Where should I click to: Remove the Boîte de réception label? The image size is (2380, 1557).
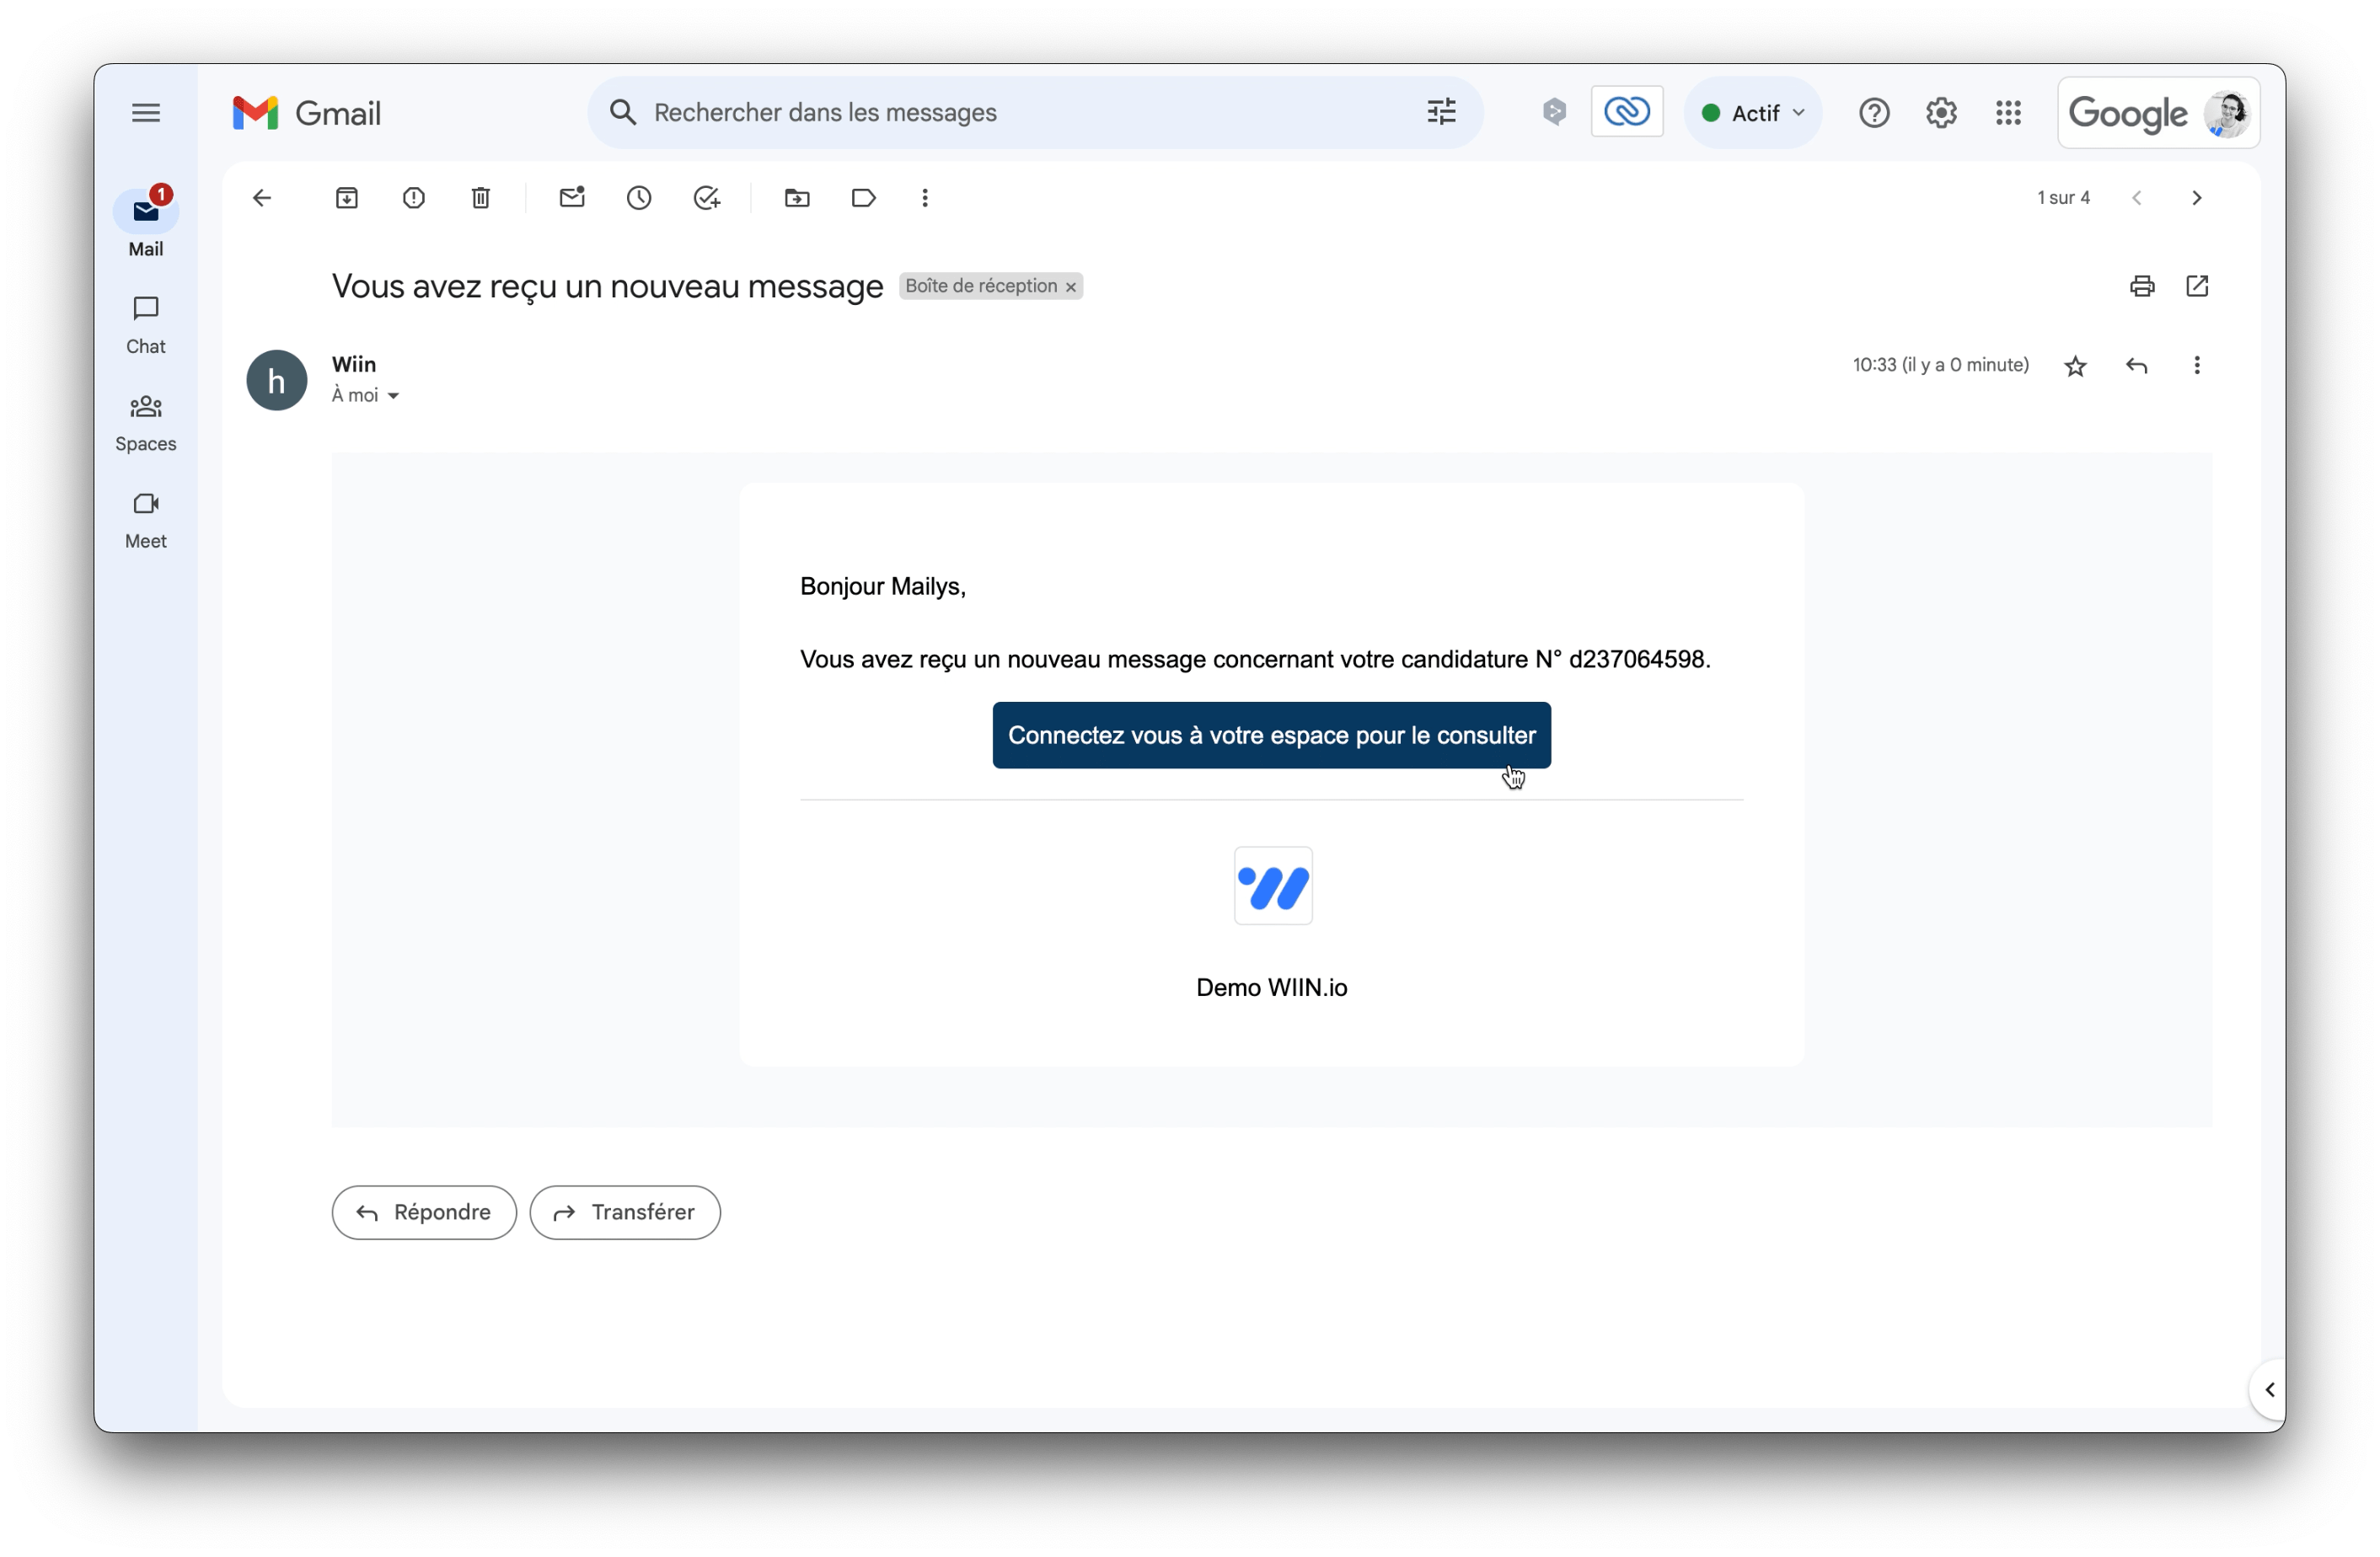tap(1070, 287)
